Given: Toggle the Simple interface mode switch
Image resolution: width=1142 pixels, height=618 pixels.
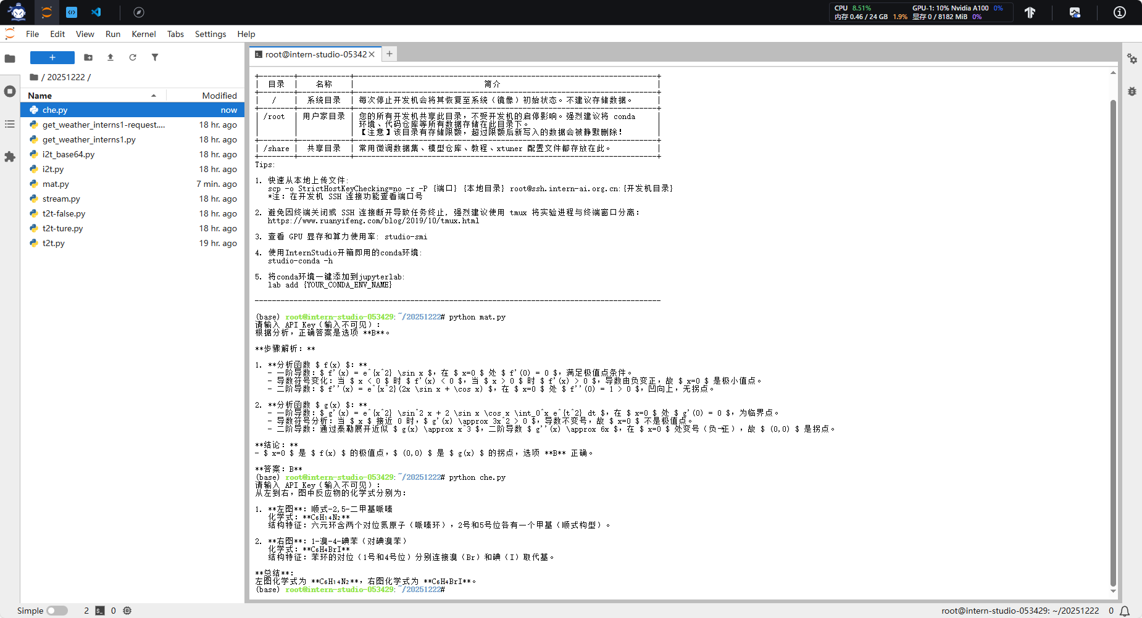Looking at the screenshot, I should (x=57, y=611).
